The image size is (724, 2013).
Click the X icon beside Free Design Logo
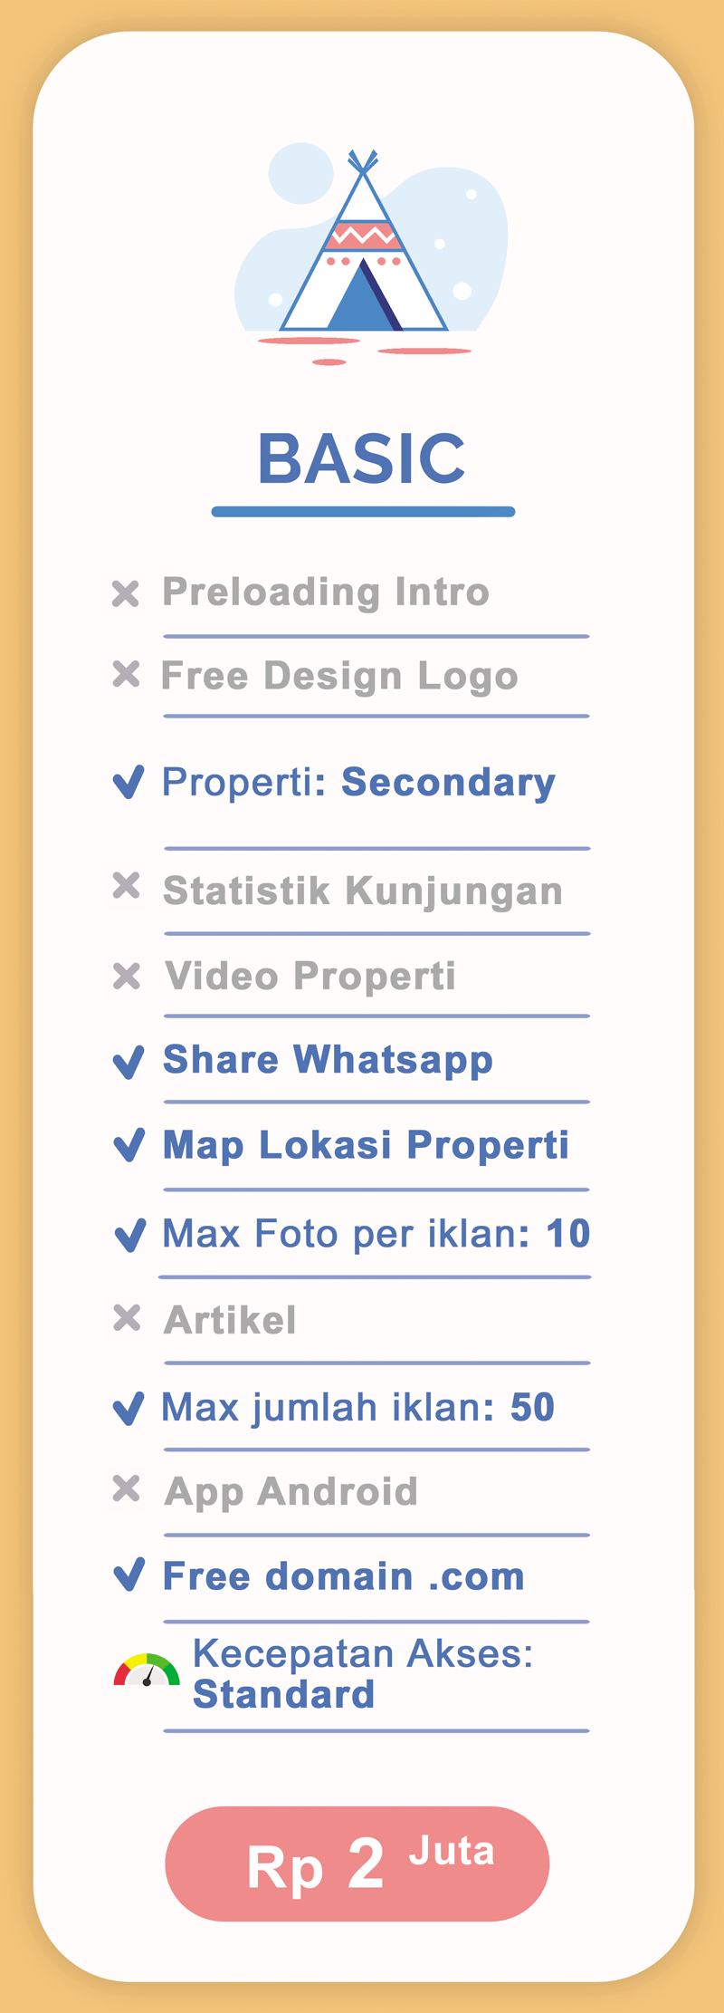(126, 674)
